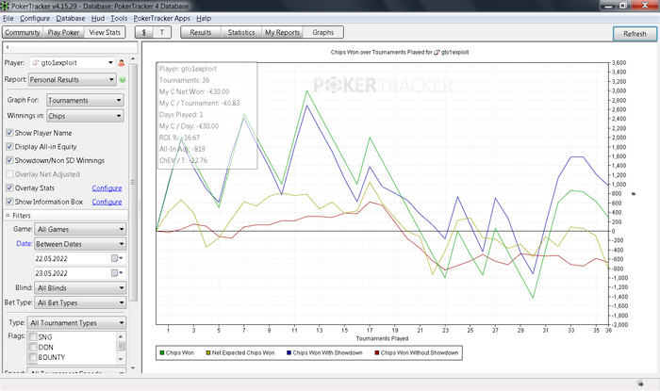Viewport: 660px width, 391px height.
Task: Open the Help menu
Action: tap(204, 19)
